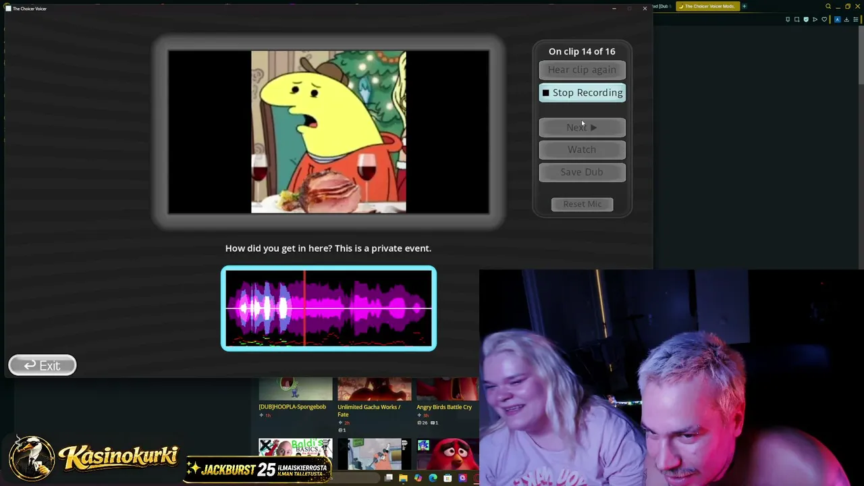The image size is (864, 486).
Task: Open the [DUB]HOOPLA-Spongebob thumbnail
Action: point(296,389)
